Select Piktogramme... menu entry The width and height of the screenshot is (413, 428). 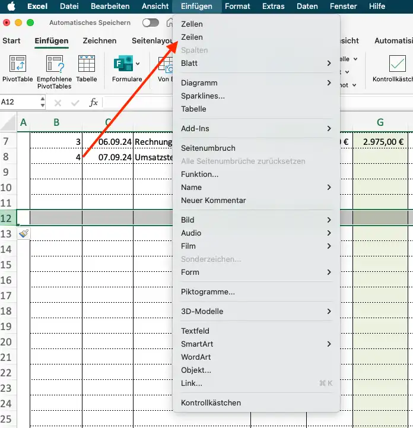point(256,292)
